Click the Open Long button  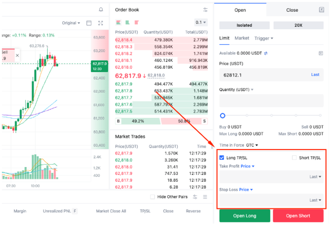coord(245,215)
